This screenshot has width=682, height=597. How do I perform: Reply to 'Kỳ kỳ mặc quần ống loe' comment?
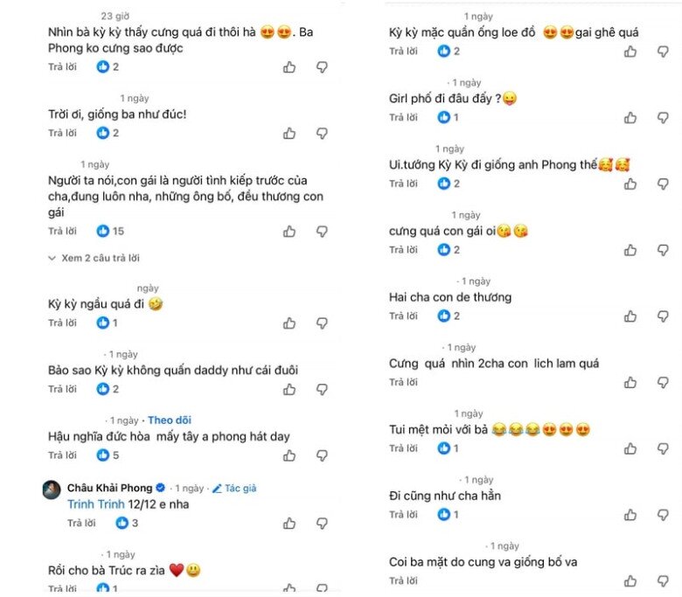tap(403, 52)
